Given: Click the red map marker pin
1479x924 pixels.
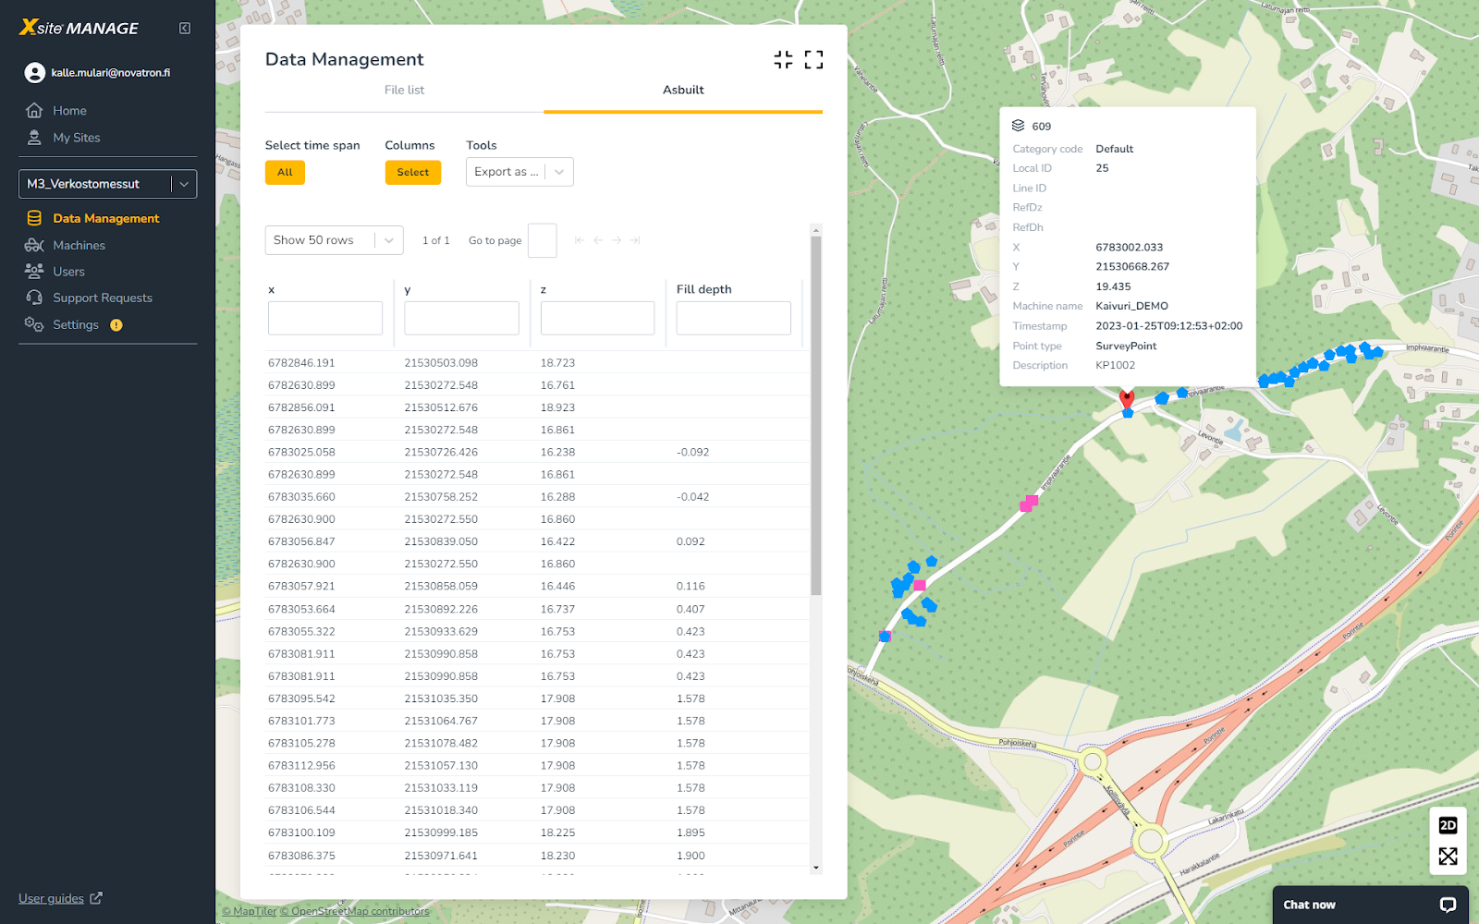Looking at the screenshot, I should pos(1127,398).
